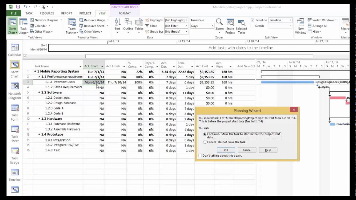Open Task Usage in left view bar
Screen dimensions: 356x200
coord(14,156)
